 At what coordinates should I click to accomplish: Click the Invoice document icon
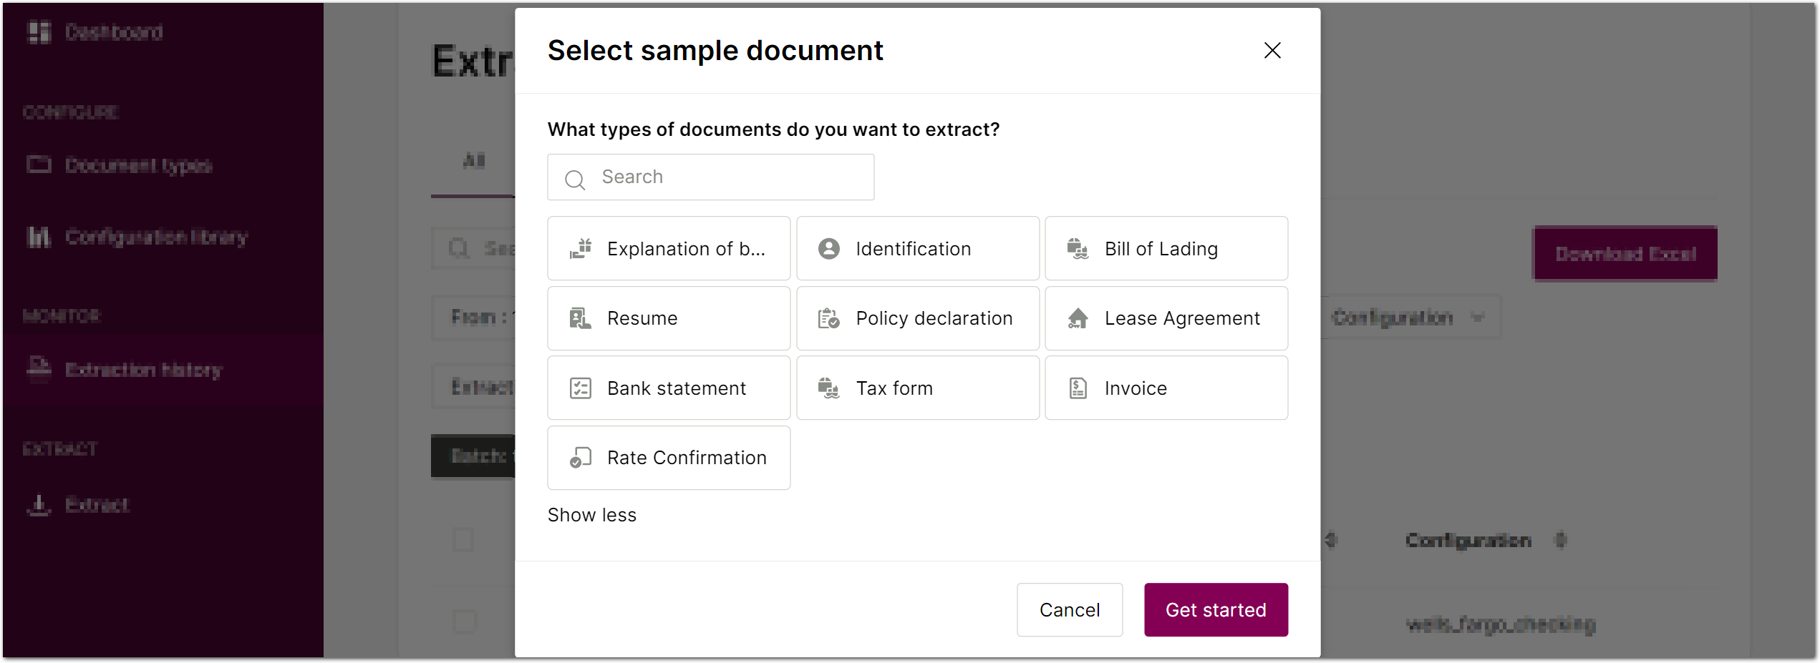(1078, 388)
